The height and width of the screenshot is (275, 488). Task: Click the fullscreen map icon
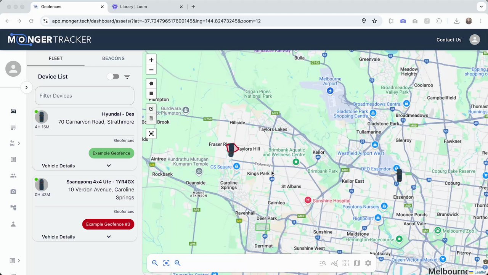pos(151,133)
